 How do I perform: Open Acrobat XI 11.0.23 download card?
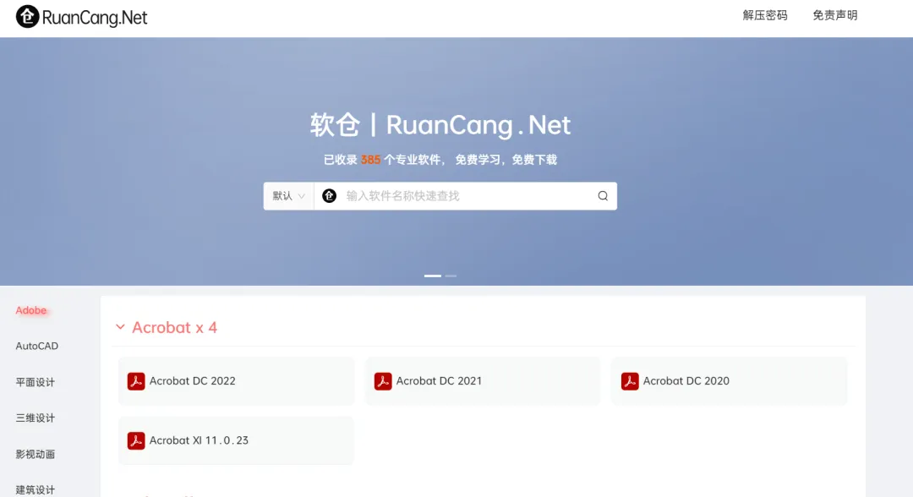tap(236, 440)
